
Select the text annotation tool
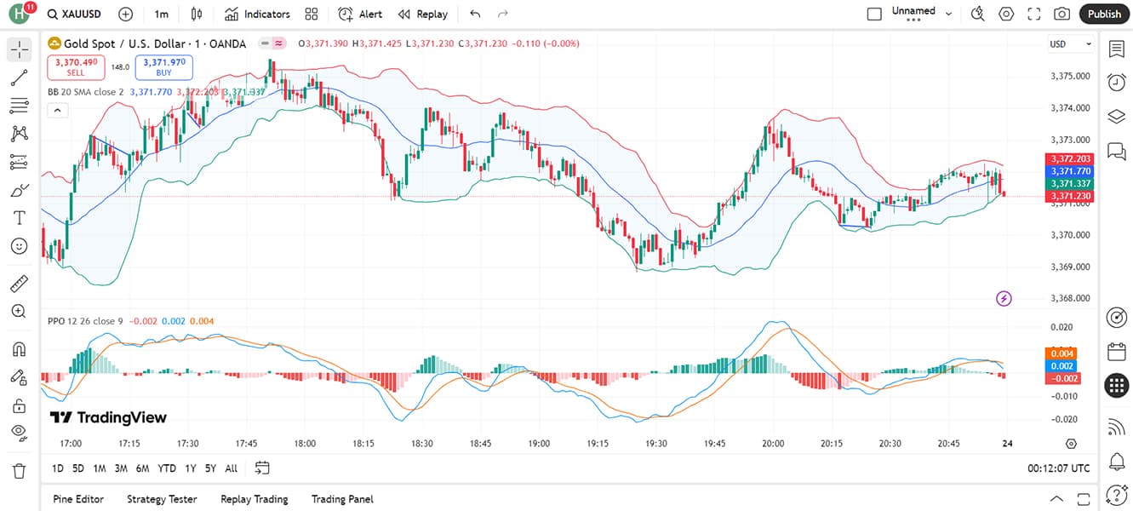pyautogui.click(x=19, y=218)
